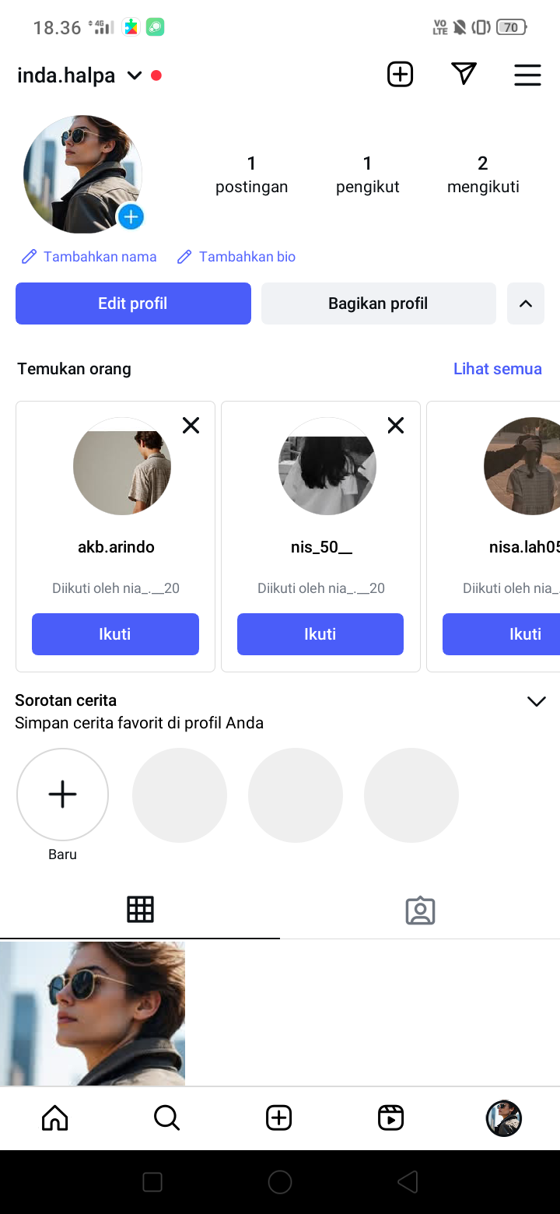This screenshot has height=1214, width=560.
Task: Open account switcher next to inda.halpa
Action: 134,75
